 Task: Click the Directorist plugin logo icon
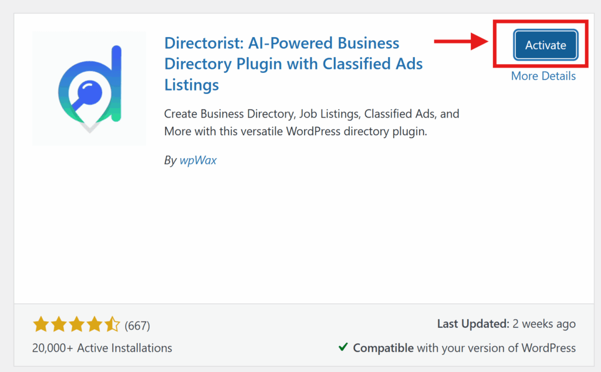89,88
